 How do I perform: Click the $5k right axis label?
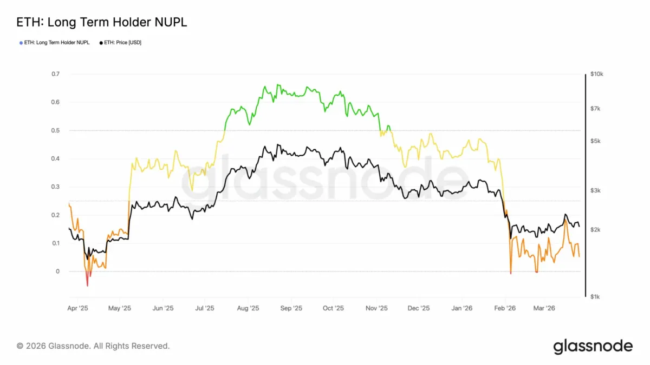point(595,141)
